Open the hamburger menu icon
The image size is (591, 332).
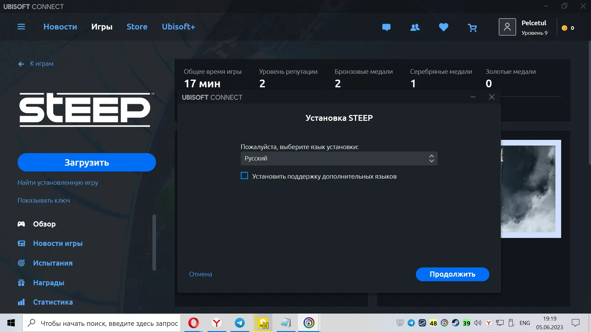click(21, 27)
